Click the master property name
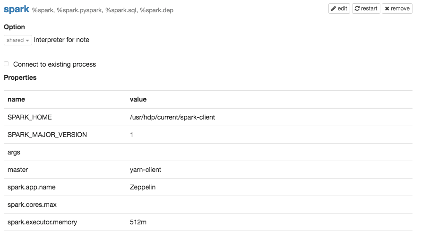The width and height of the screenshot is (421, 231). [18, 170]
